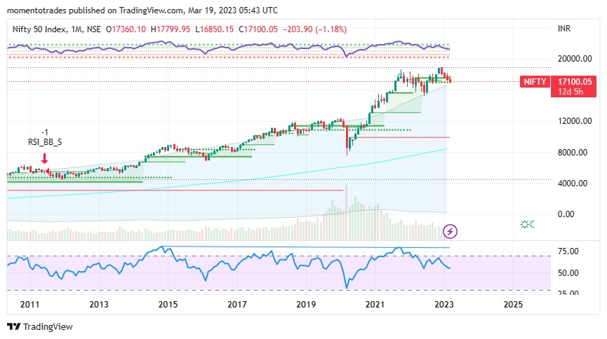
Task: Click the 75.00 RSI axis label
Action: pyautogui.click(x=568, y=251)
